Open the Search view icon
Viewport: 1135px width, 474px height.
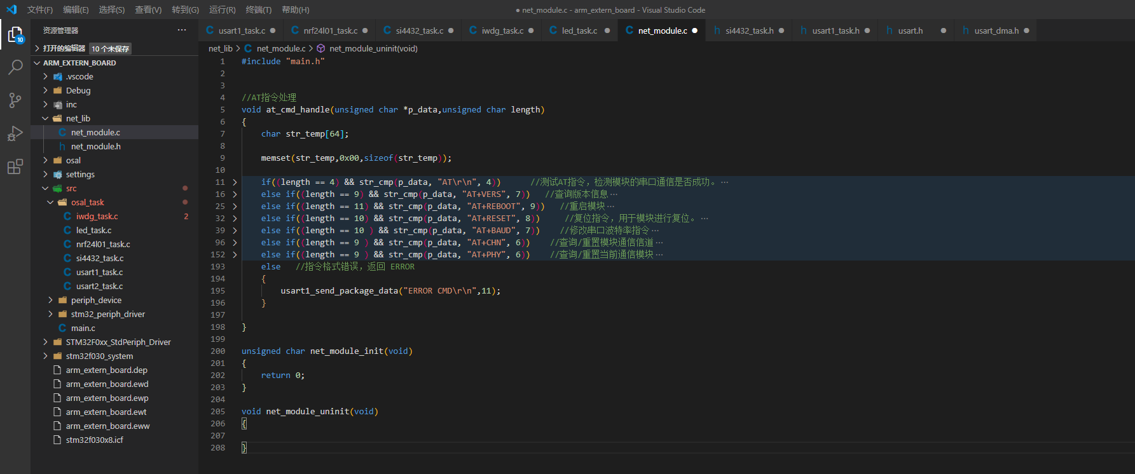click(x=15, y=67)
